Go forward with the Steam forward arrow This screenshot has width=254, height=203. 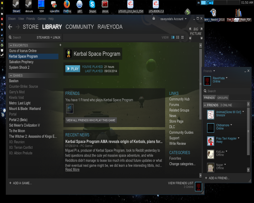click(18, 27)
